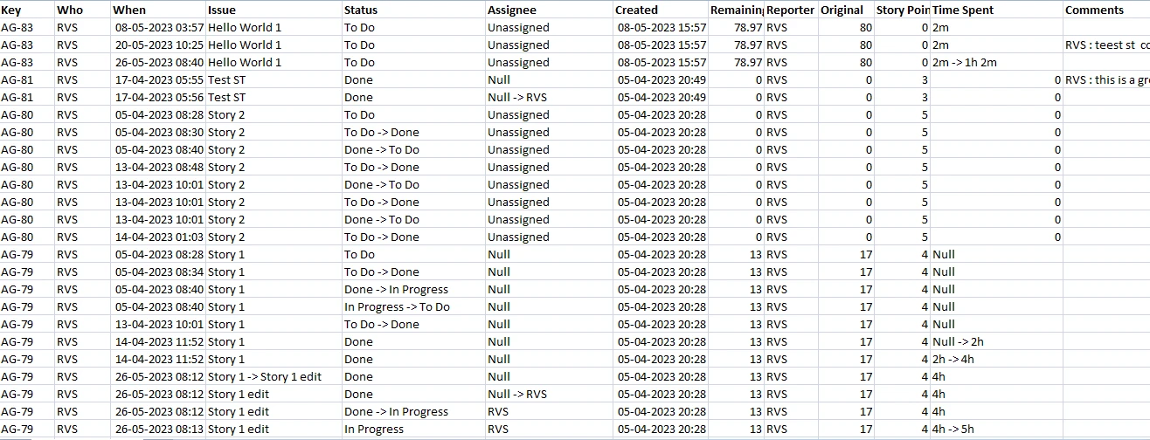Click the 14-04-2023 01:03 date cell
This screenshot has height=440, width=1150.
coord(159,237)
